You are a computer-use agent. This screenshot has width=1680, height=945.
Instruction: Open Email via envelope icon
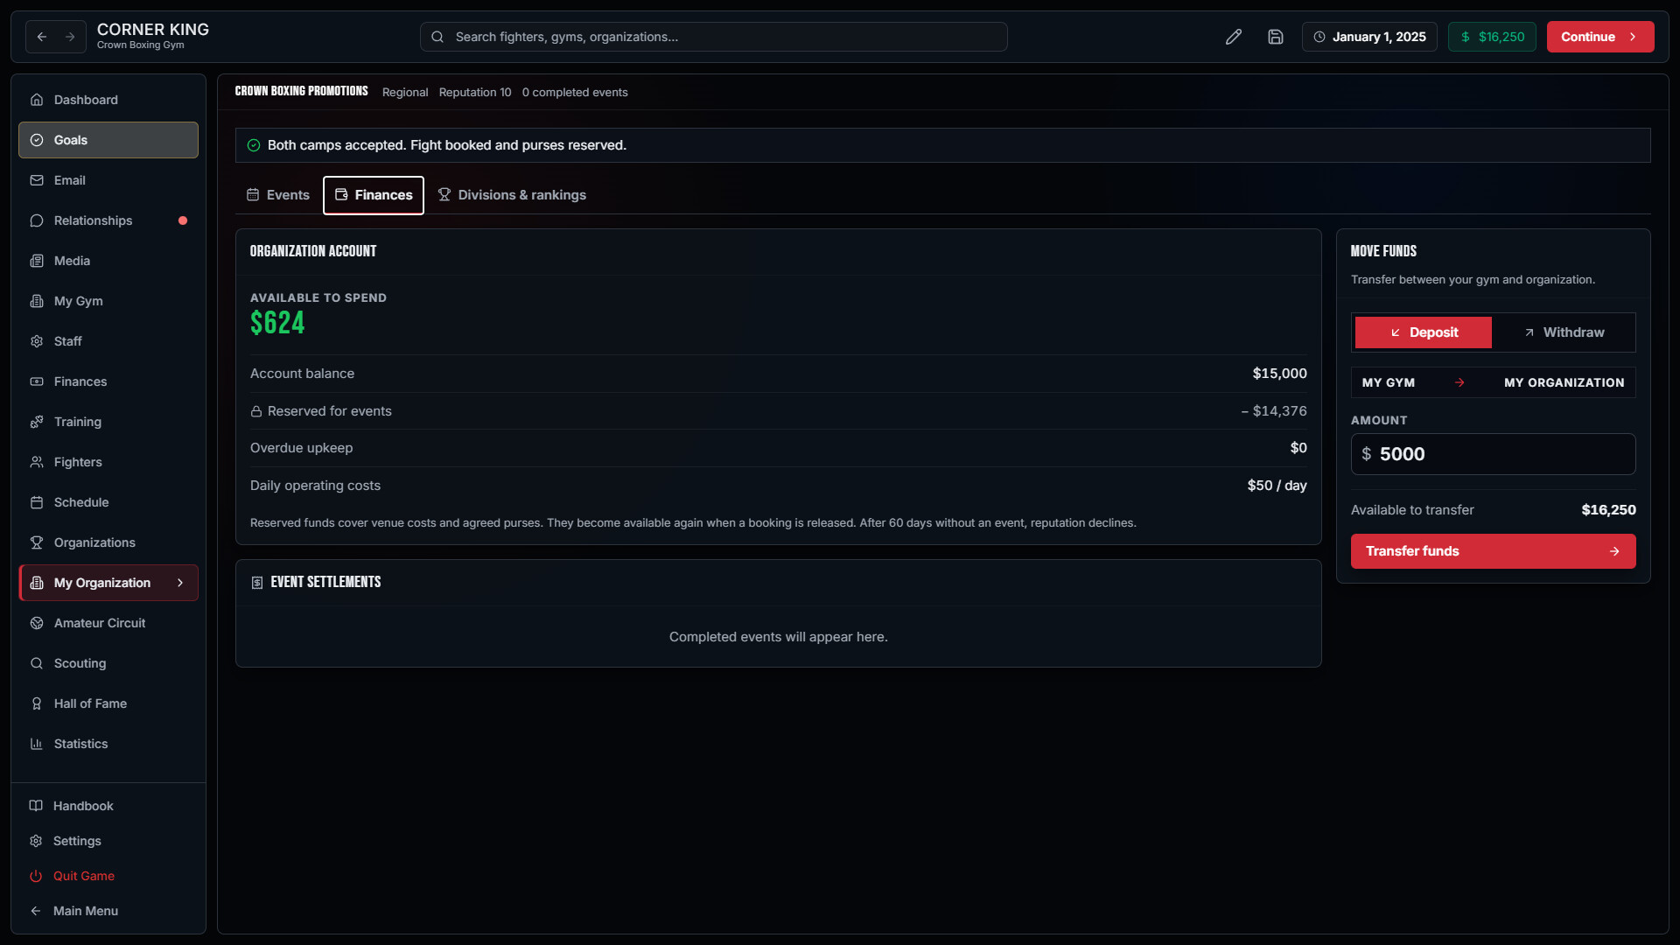tap(37, 180)
